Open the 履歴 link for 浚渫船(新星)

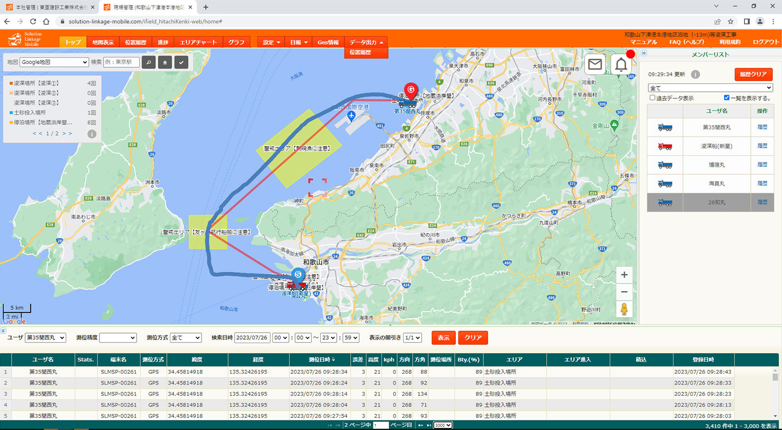[762, 146]
